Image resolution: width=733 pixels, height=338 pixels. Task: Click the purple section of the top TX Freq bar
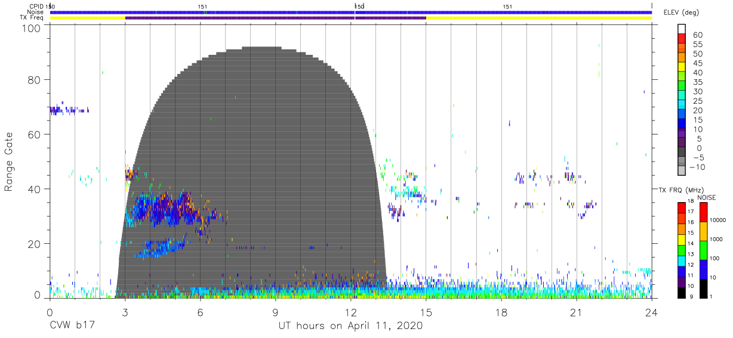click(x=275, y=18)
